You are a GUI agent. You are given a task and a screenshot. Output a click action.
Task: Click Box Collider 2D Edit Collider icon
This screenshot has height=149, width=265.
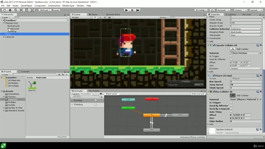pyautogui.click(x=233, y=96)
